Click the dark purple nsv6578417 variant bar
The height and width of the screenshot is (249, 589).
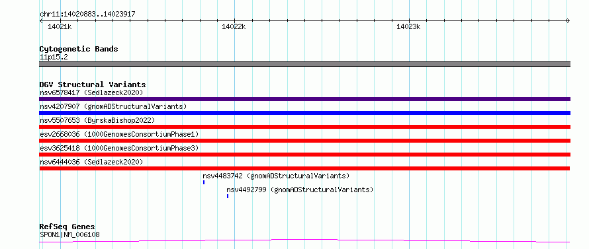(304, 99)
